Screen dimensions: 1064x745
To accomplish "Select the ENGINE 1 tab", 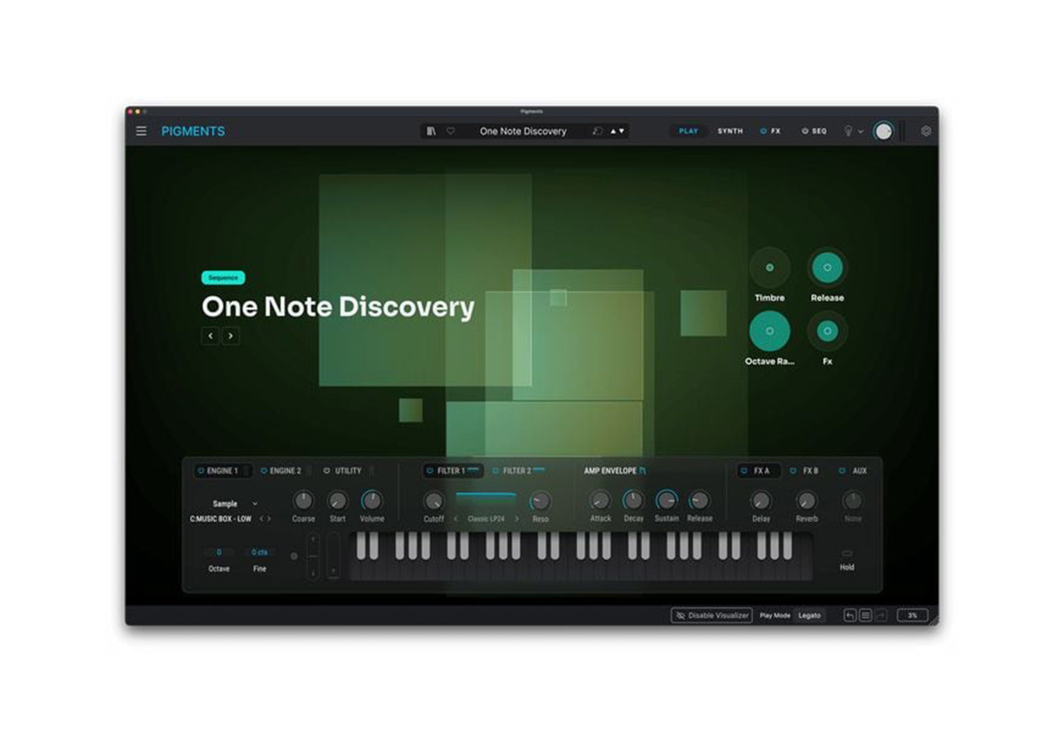I will 222,470.
